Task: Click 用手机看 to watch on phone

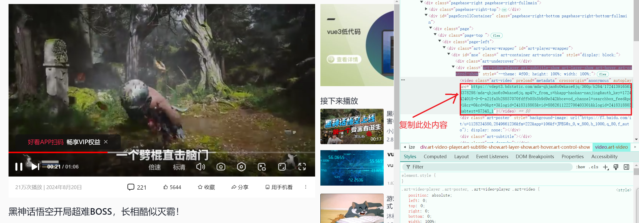Action: [x=279, y=187]
